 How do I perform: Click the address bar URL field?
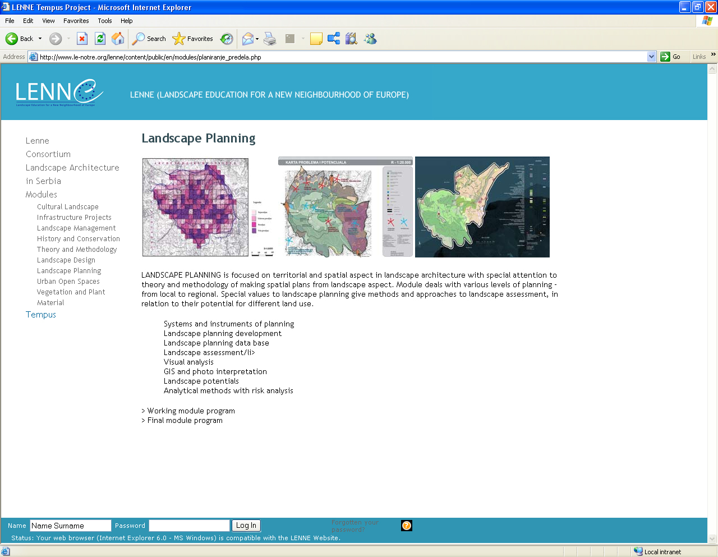342,57
